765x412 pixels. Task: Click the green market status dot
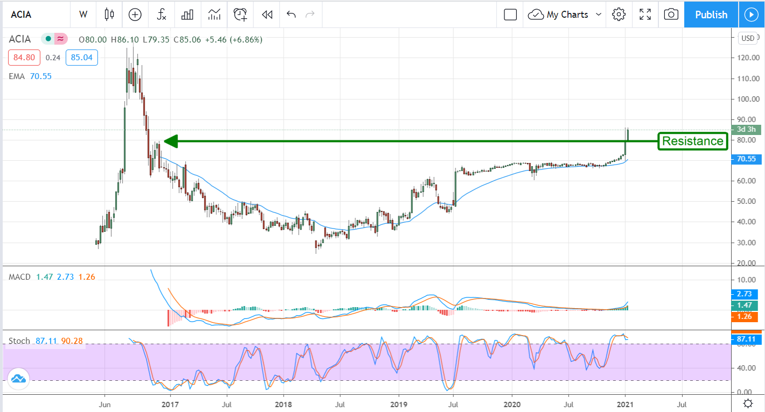click(49, 39)
